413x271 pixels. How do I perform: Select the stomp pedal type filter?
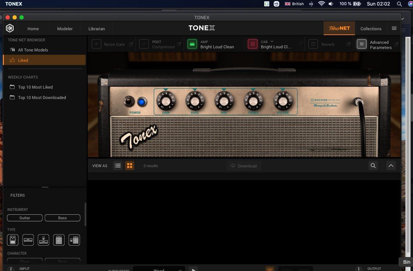click(13, 240)
